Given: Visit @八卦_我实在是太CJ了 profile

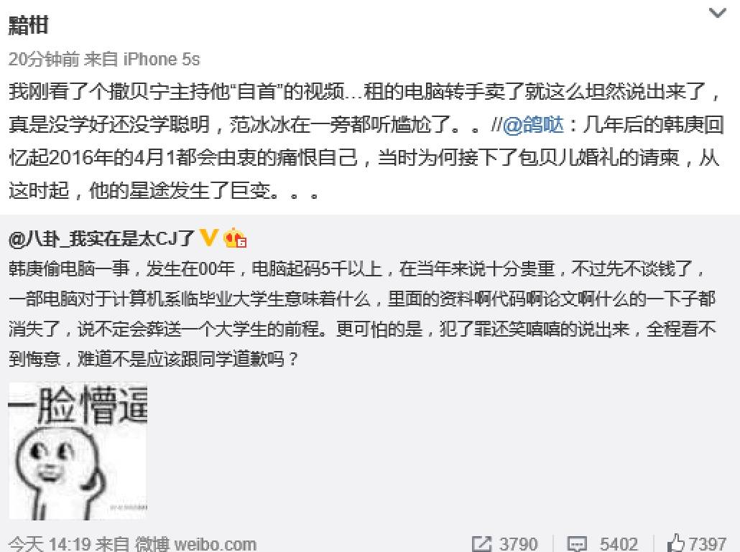Looking at the screenshot, I should click(101, 238).
